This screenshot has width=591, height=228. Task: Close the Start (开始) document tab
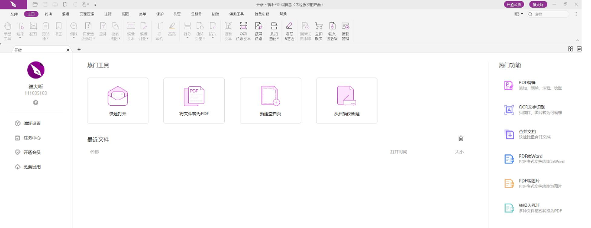pyautogui.click(x=68, y=50)
